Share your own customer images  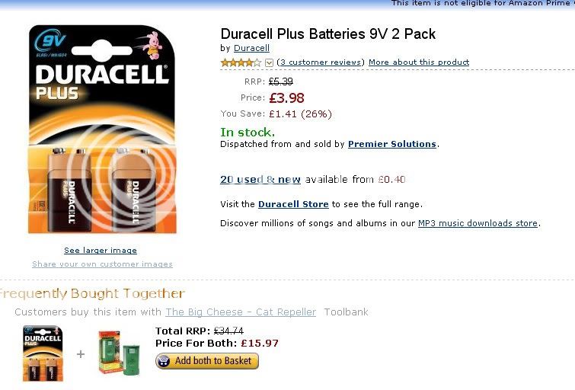pyautogui.click(x=102, y=264)
